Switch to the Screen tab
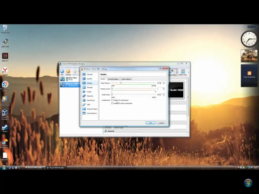 click(103, 79)
